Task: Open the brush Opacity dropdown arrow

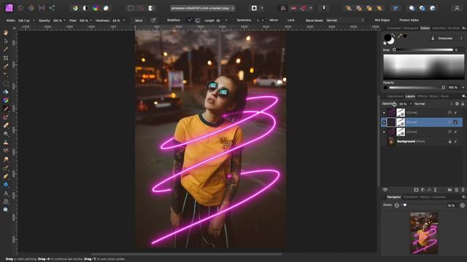Action: tap(64, 20)
